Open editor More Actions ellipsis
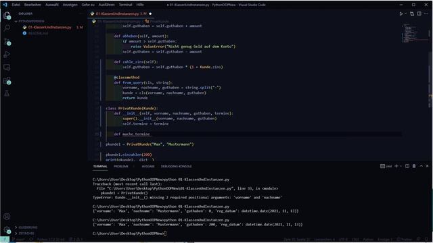This screenshot has height=243, width=433. [x=426, y=13]
